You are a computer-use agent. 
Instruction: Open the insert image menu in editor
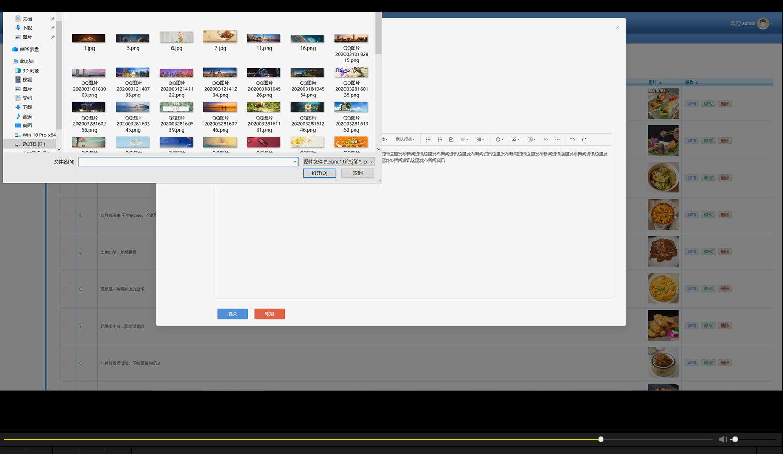(x=515, y=140)
